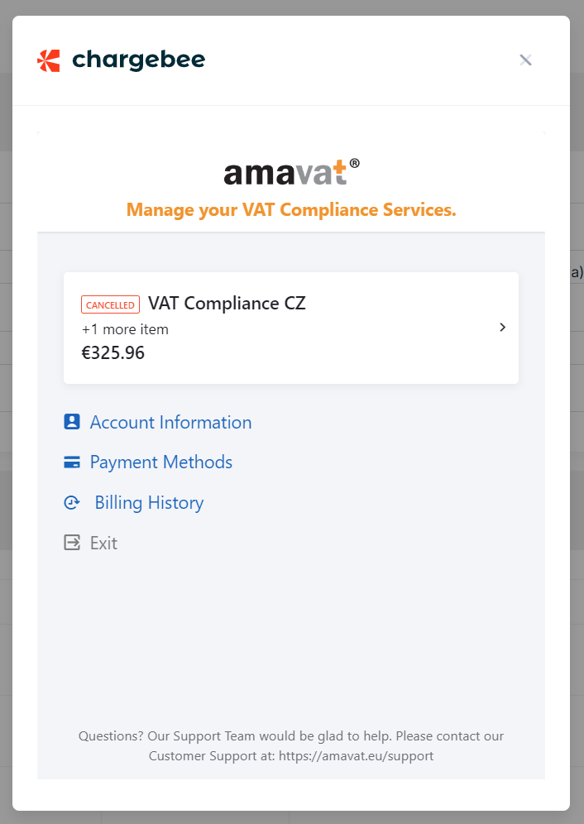Image resolution: width=584 pixels, height=824 pixels.
Task: Click the Chargebee starburst logo icon
Action: (x=48, y=60)
